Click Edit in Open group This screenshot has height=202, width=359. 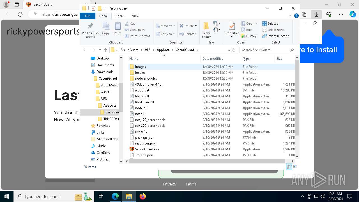(x=247, y=30)
